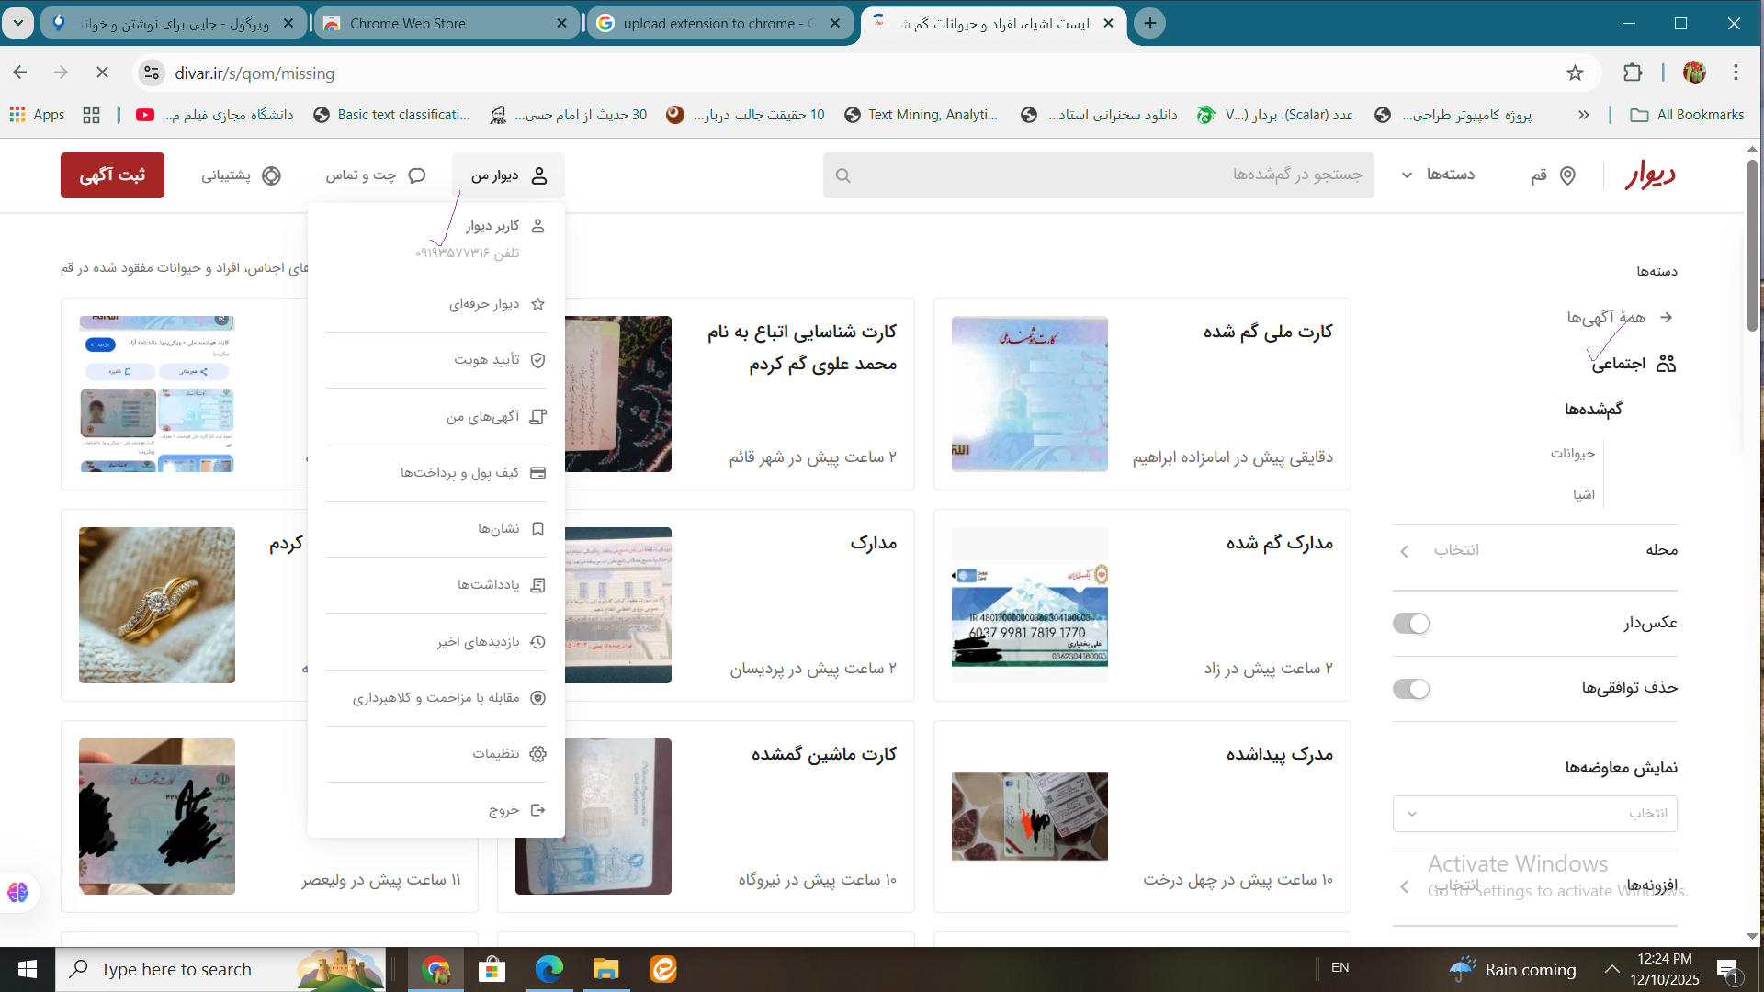Click the star icon for دیوار حرفه‌ای
The height and width of the screenshot is (992, 1764).
coord(538,304)
